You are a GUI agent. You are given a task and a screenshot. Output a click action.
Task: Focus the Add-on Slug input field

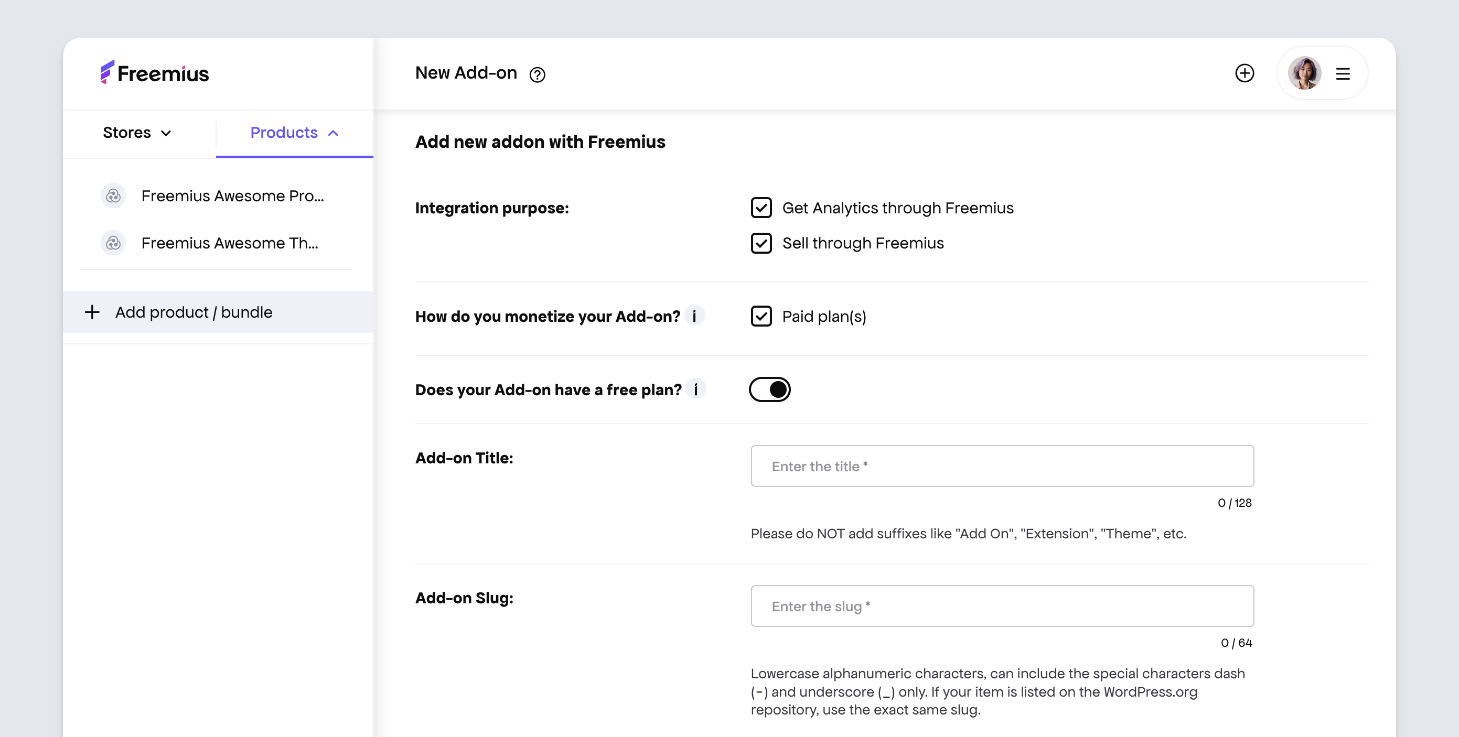point(1002,605)
